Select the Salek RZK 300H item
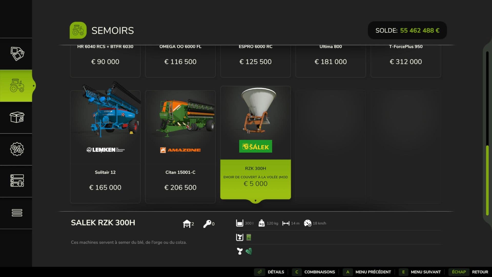This screenshot has width=492, height=277. pyautogui.click(x=255, y=143)
